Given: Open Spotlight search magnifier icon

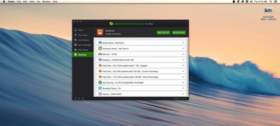Looking at the screenshot, I should [271, 2].
